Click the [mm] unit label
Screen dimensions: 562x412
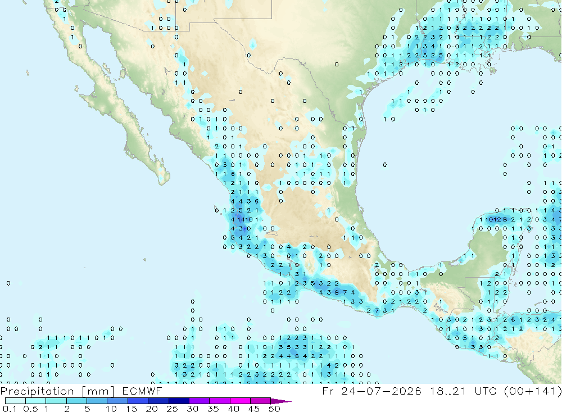[98, 391]
